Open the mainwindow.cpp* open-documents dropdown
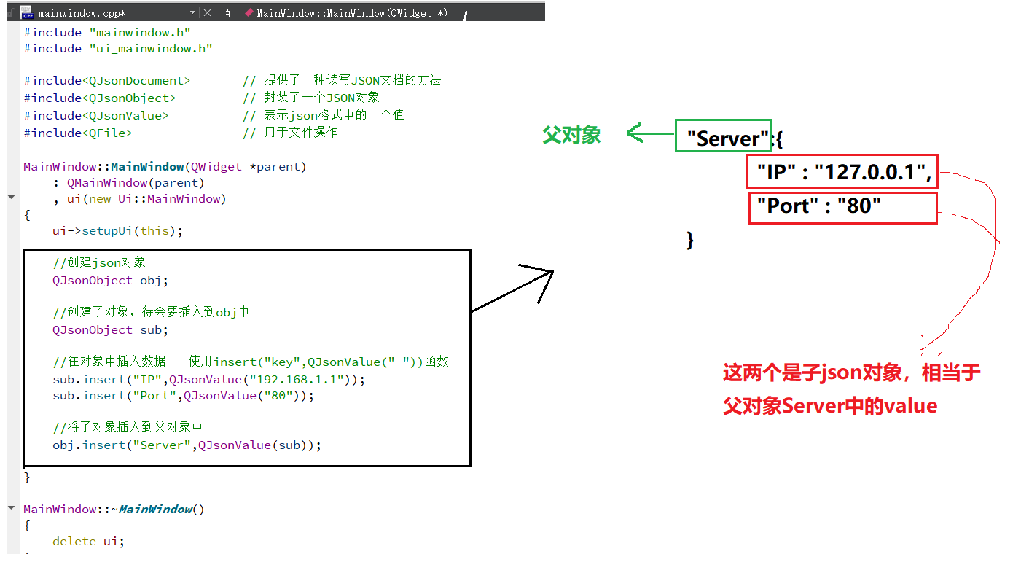Viewport: 1021px width, 562px height. coord(192,13)
